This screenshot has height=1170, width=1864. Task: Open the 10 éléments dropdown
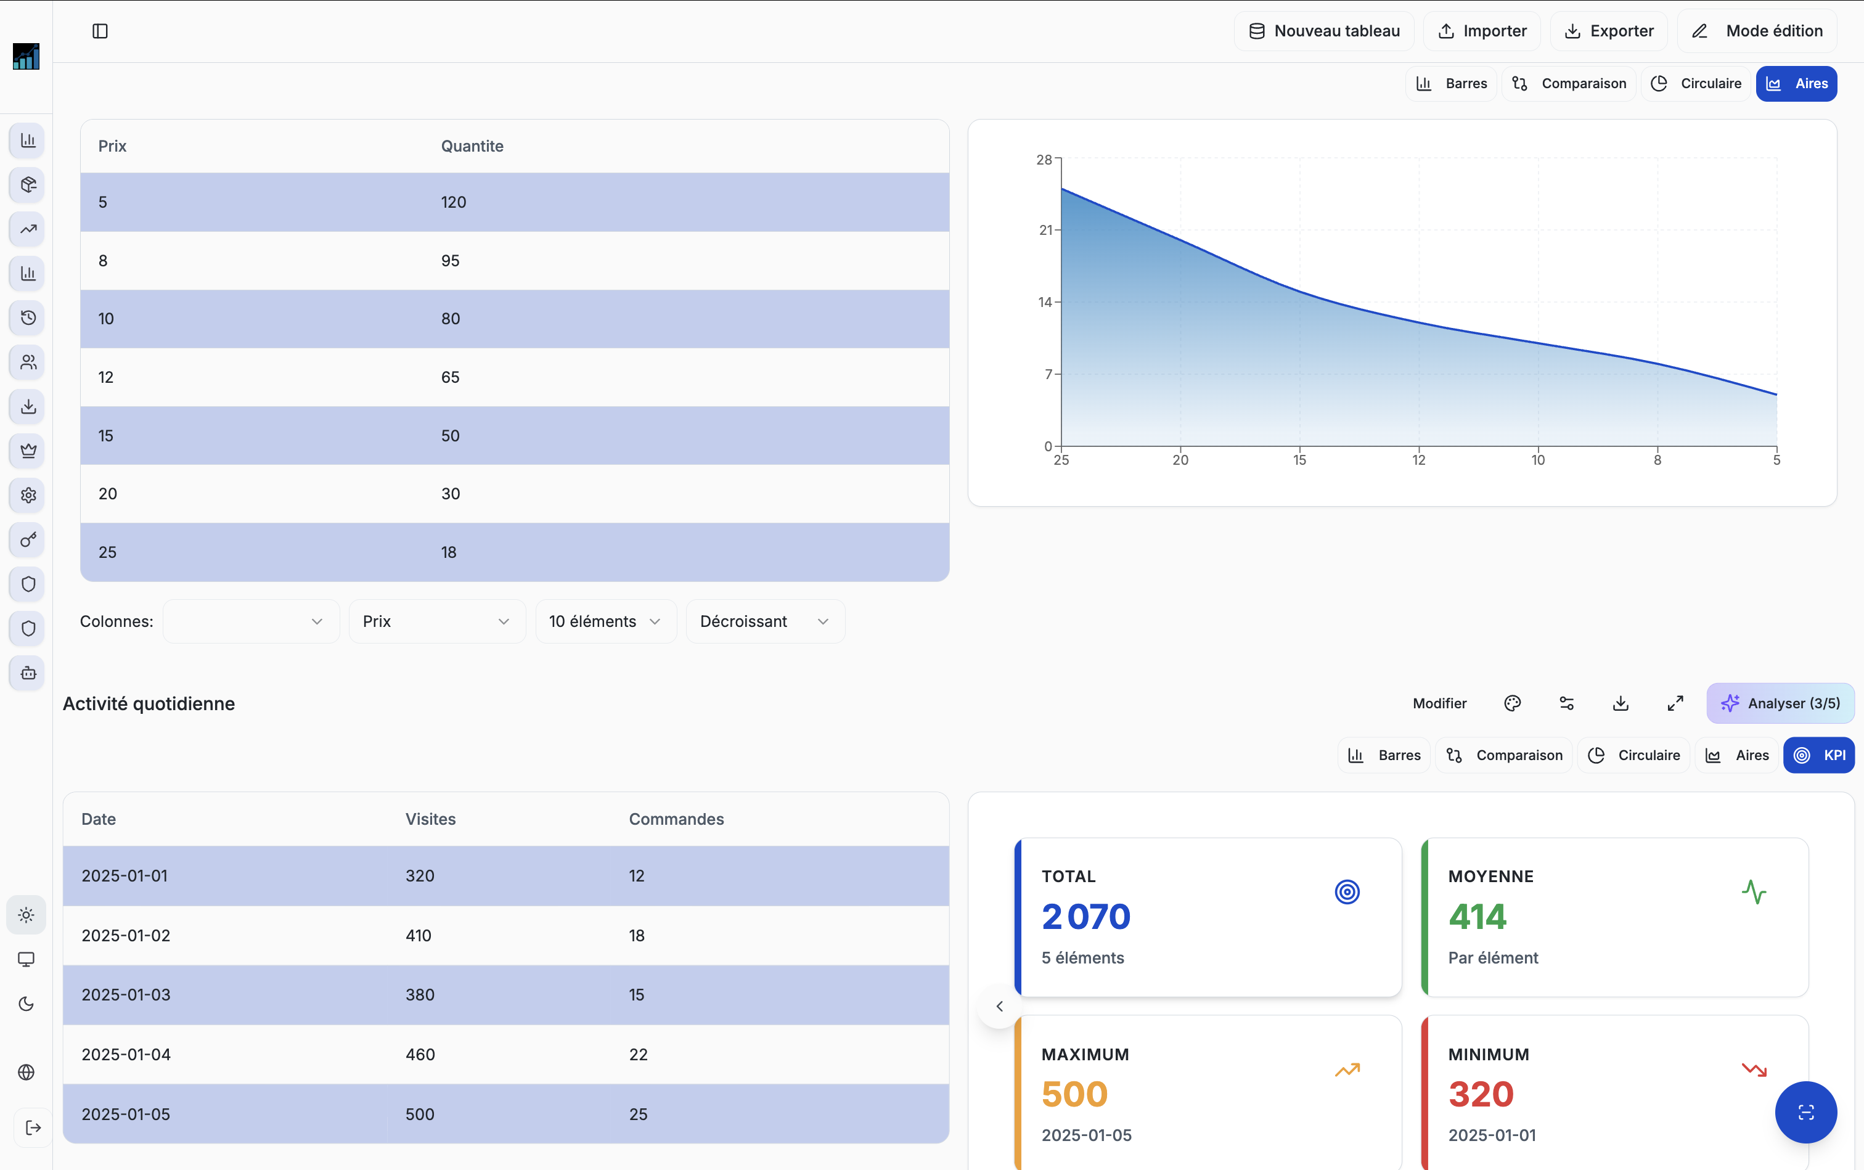[x=606, y=621]
